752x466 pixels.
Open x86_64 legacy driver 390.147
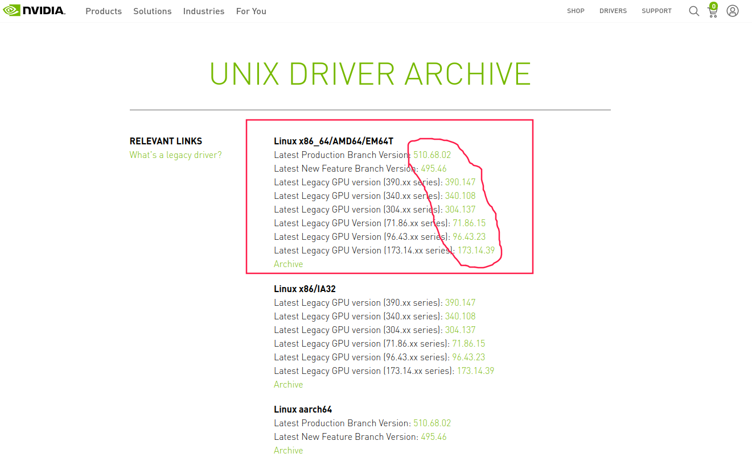tap(460, 182)
